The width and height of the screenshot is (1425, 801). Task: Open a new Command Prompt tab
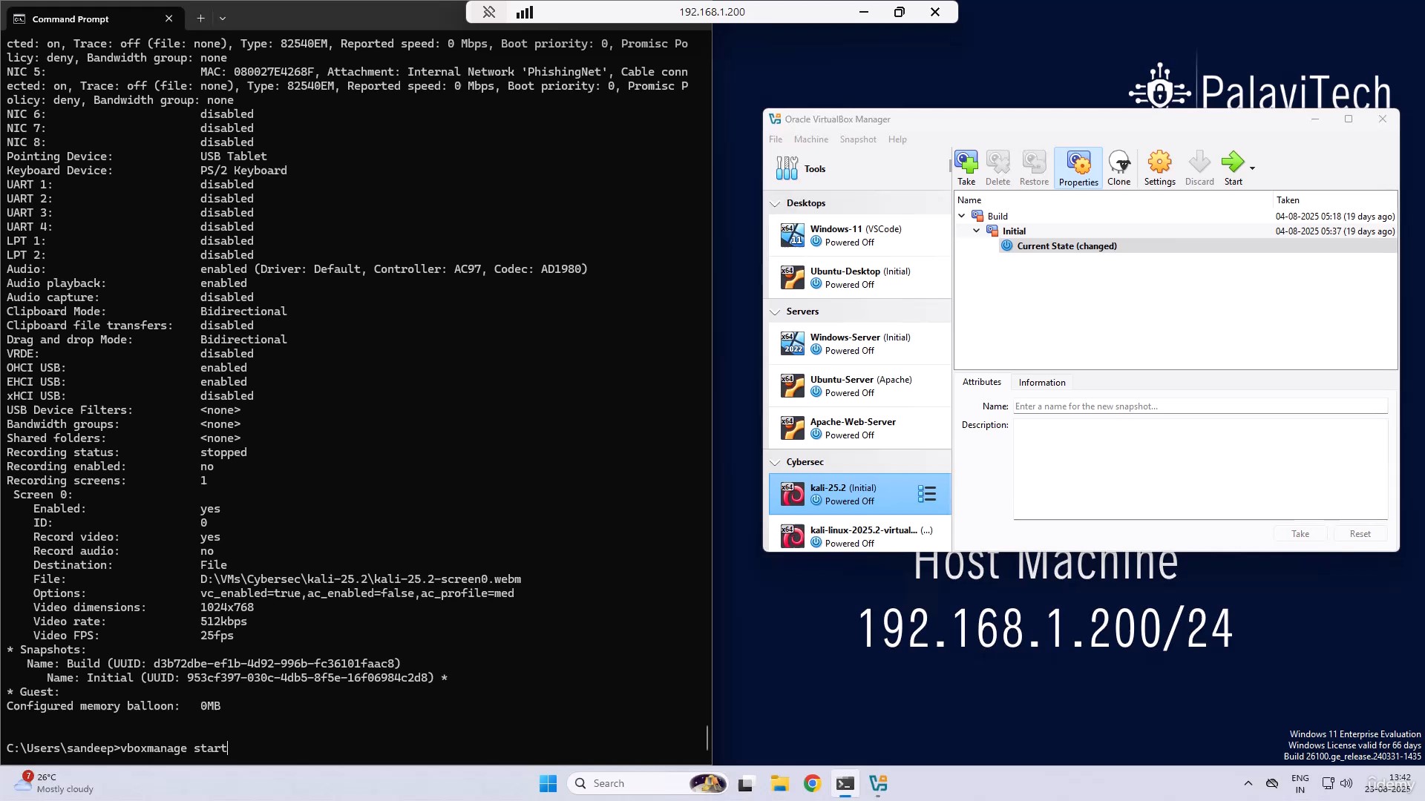200,18
